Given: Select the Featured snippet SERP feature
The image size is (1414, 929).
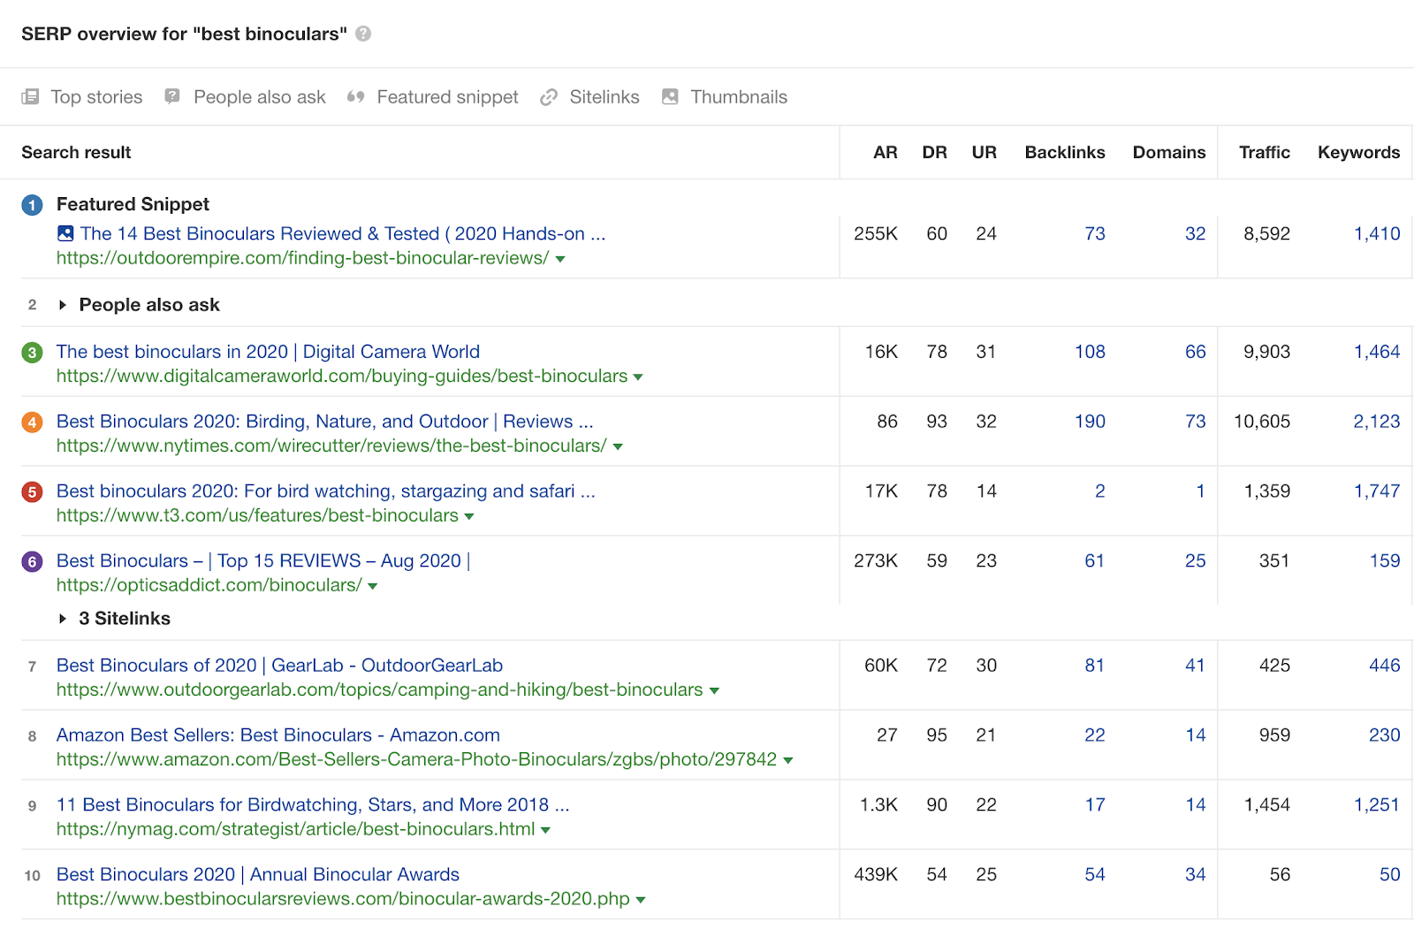Looking at the screenshot, I should 447,97.
